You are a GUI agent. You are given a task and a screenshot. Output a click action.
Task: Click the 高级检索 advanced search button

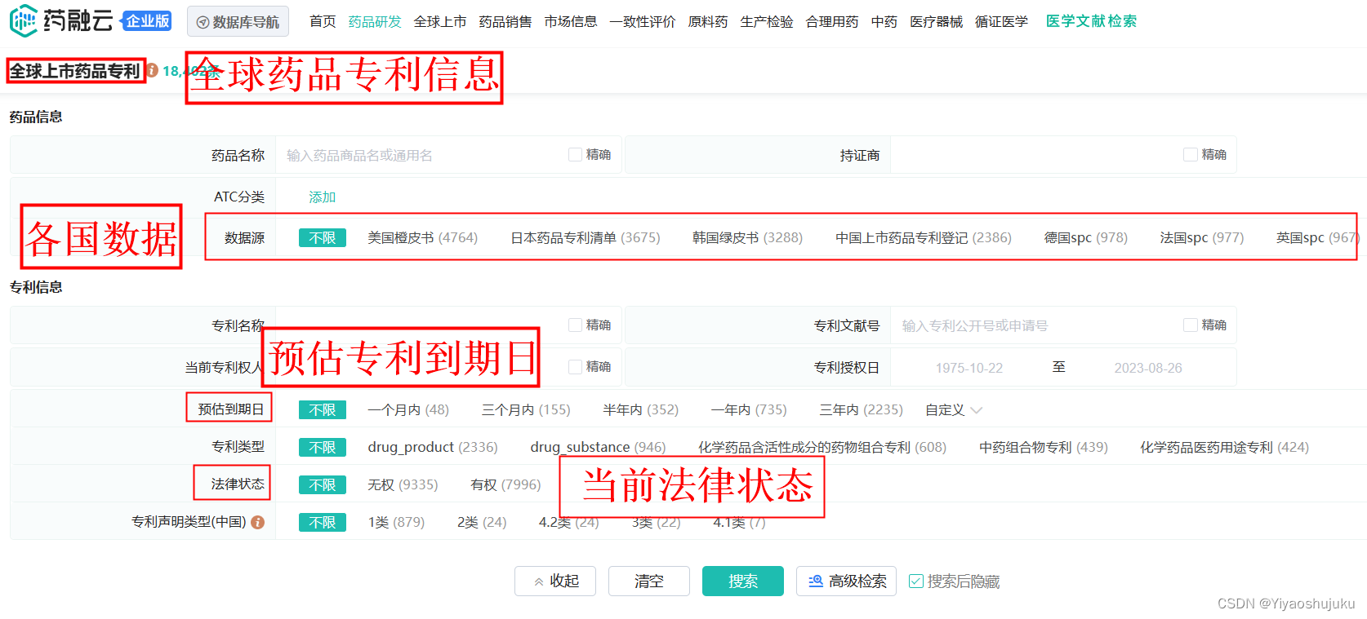(x=846, y=581)
